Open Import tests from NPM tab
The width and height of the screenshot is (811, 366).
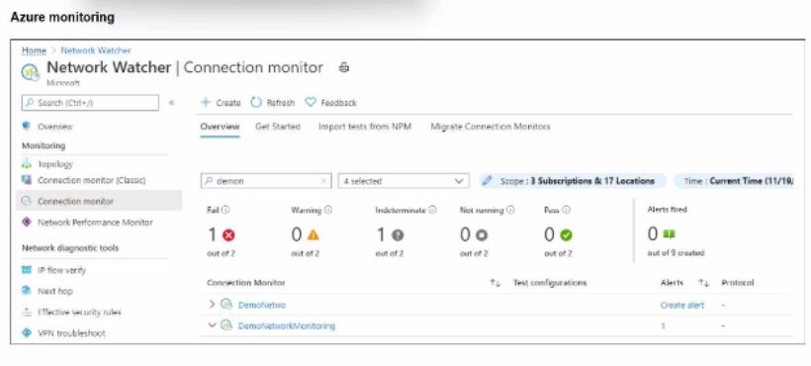[x=365, y=127]
